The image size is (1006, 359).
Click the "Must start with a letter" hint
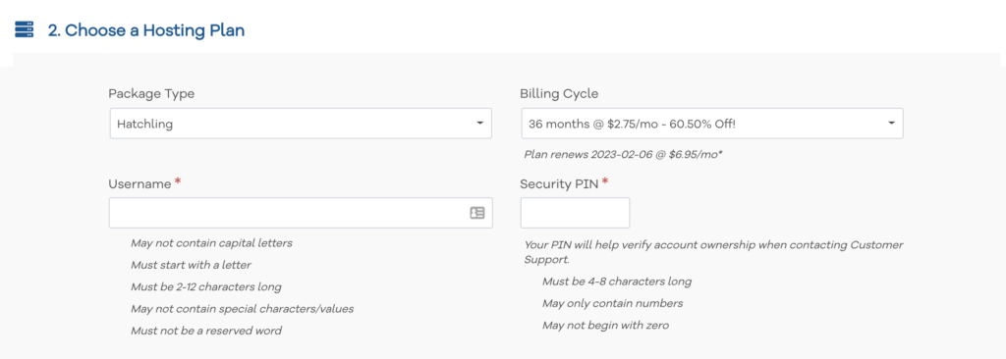pos(192,265)
